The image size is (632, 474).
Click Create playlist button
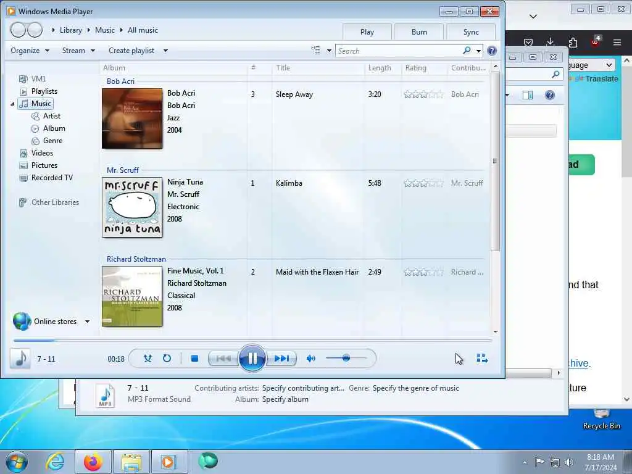pyautogui.click(x=131, y=51)
